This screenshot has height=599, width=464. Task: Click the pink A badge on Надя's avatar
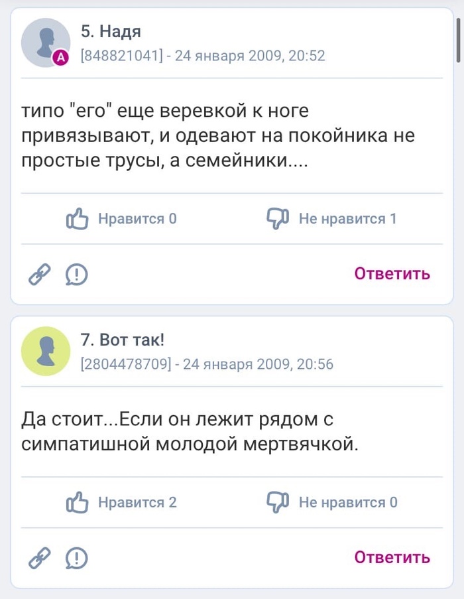click(61, 58)
